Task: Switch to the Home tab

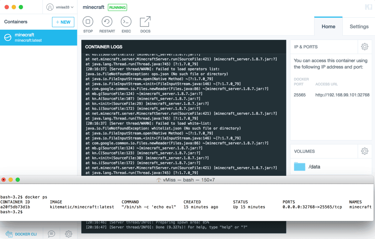Action: (x=328, y=26)
